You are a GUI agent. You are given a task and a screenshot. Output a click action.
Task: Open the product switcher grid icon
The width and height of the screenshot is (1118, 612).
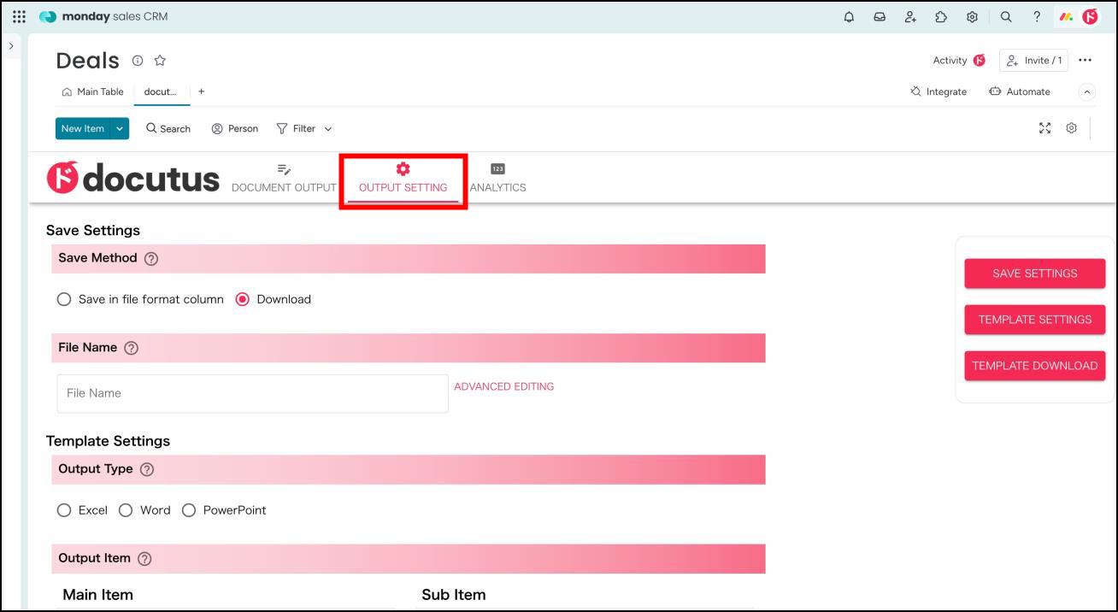(x=19, y=16)
